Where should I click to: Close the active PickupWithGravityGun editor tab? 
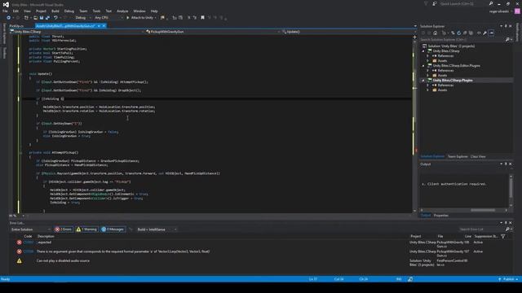104,26
